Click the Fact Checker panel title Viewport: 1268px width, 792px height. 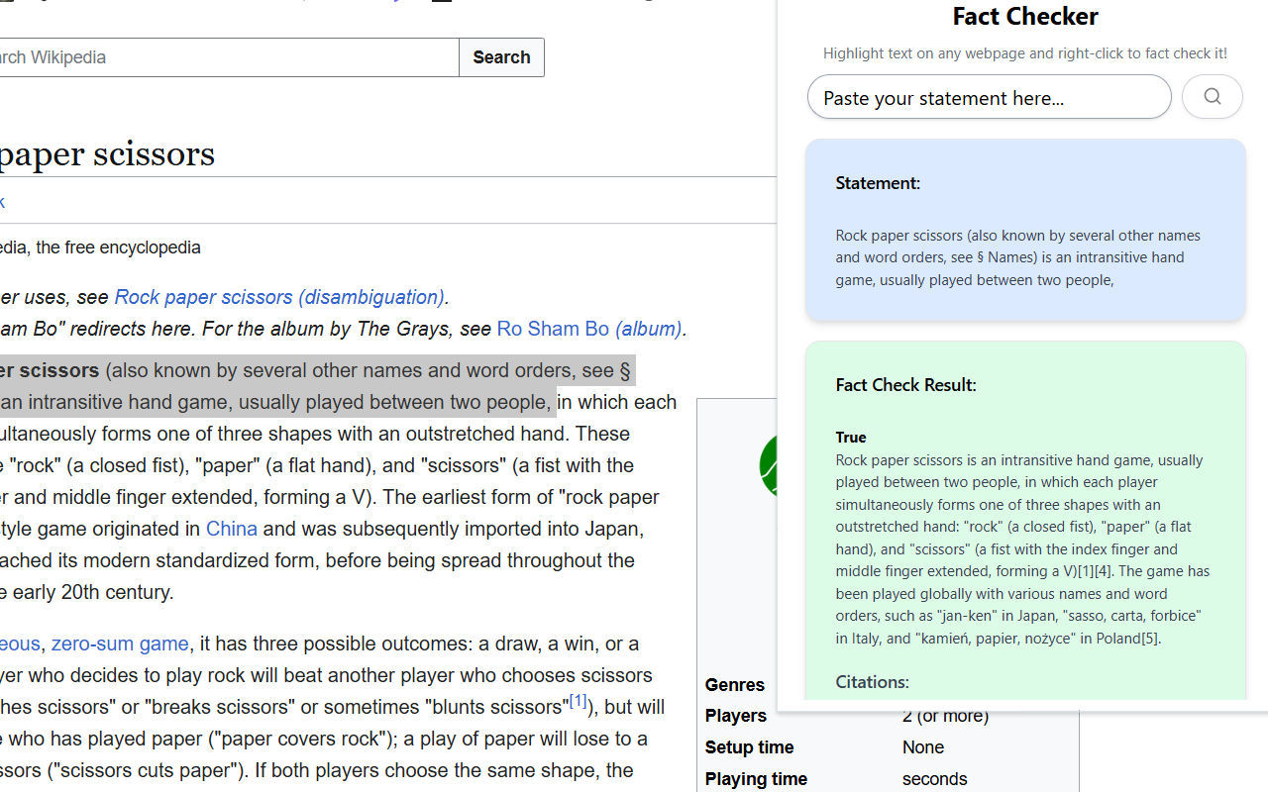point(1025,16)
